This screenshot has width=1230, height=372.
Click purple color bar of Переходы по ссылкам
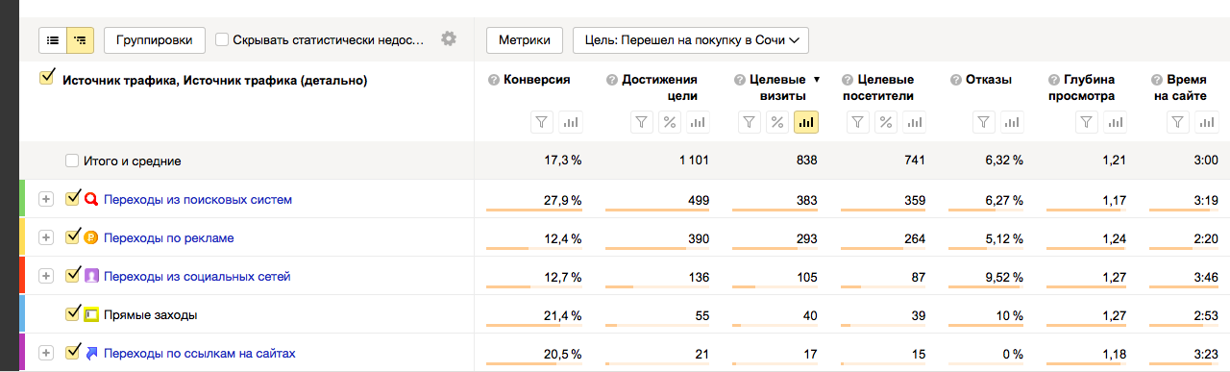click(22, 353)
